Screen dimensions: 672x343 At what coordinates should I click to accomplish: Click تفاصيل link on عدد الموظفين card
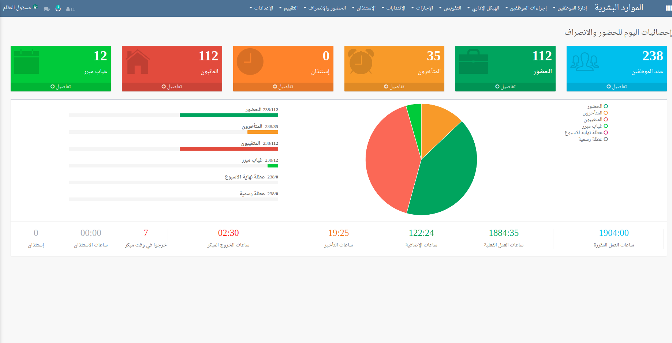[x=616, y=87]
